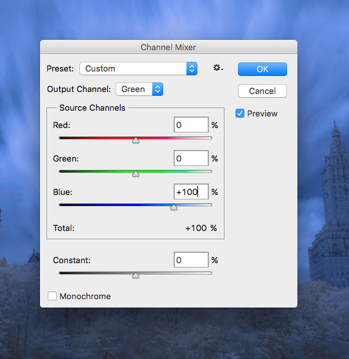
Task: Focus the Red percentage input field
Action: tap(191, 125)
